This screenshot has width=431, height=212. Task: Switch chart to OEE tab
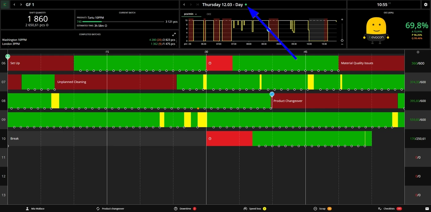209,14
